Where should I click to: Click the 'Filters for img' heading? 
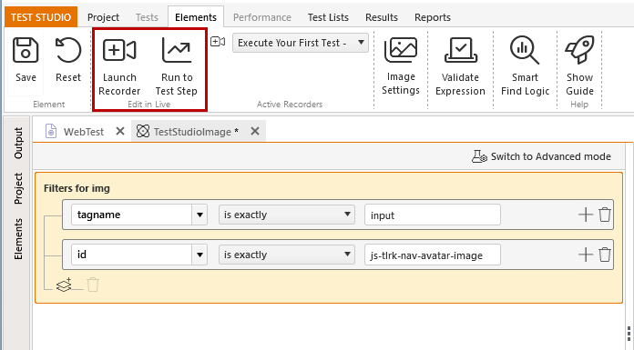[77, 188]
